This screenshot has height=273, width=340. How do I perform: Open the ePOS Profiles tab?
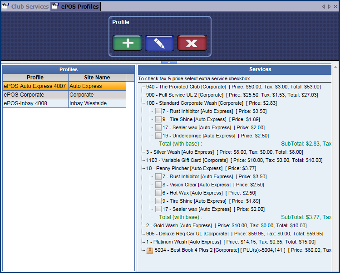pyautogui.click(x=79, y=6)
